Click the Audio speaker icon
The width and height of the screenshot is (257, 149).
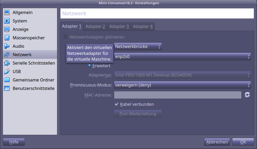pos(7,46)
